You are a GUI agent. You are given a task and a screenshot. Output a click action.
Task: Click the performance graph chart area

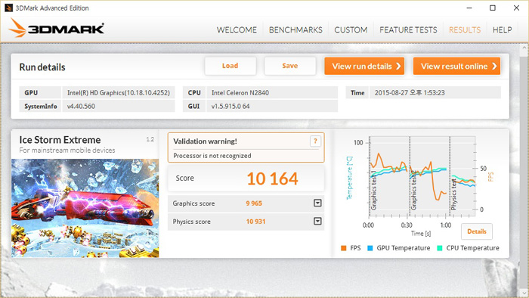tap(422, 176)
